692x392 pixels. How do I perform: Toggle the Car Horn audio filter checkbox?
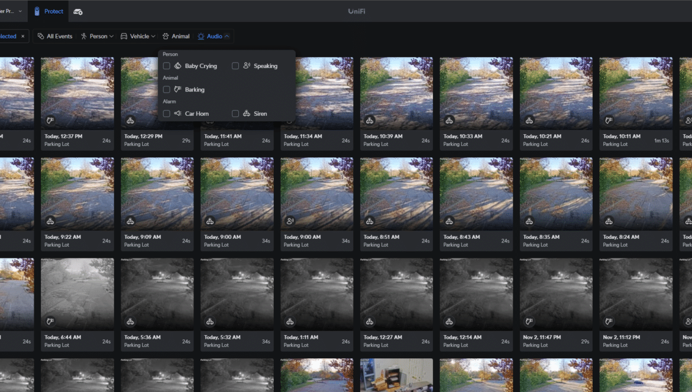click(166, 114)
